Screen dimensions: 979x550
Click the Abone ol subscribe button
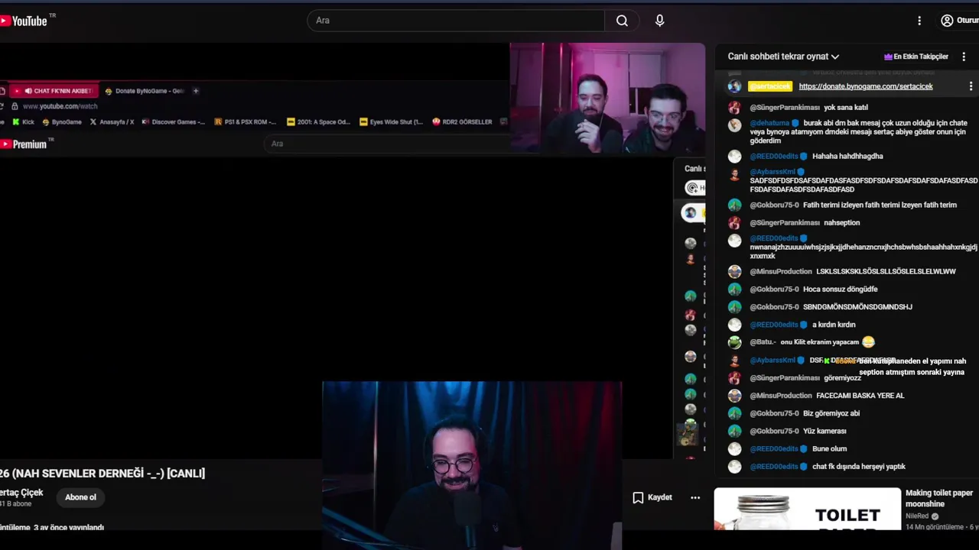[80, 497]
